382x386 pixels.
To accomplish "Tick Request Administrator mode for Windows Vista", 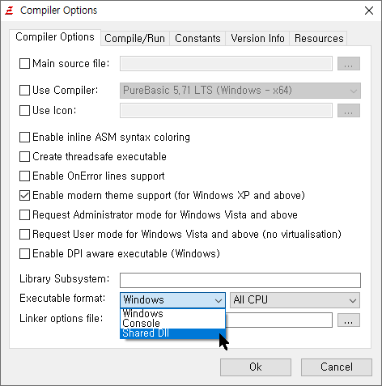I will [x=24, y=215].
